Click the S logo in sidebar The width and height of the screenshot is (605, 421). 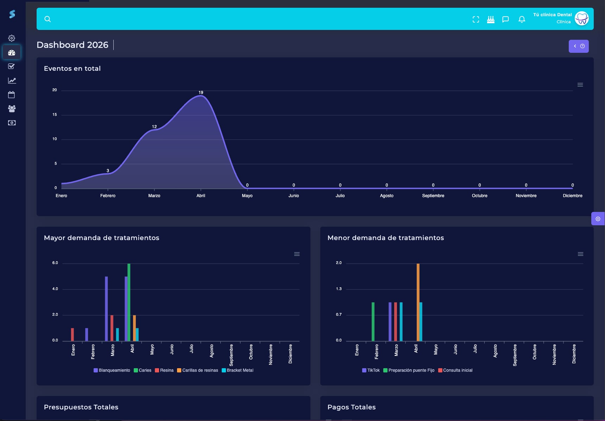point(12,14)
